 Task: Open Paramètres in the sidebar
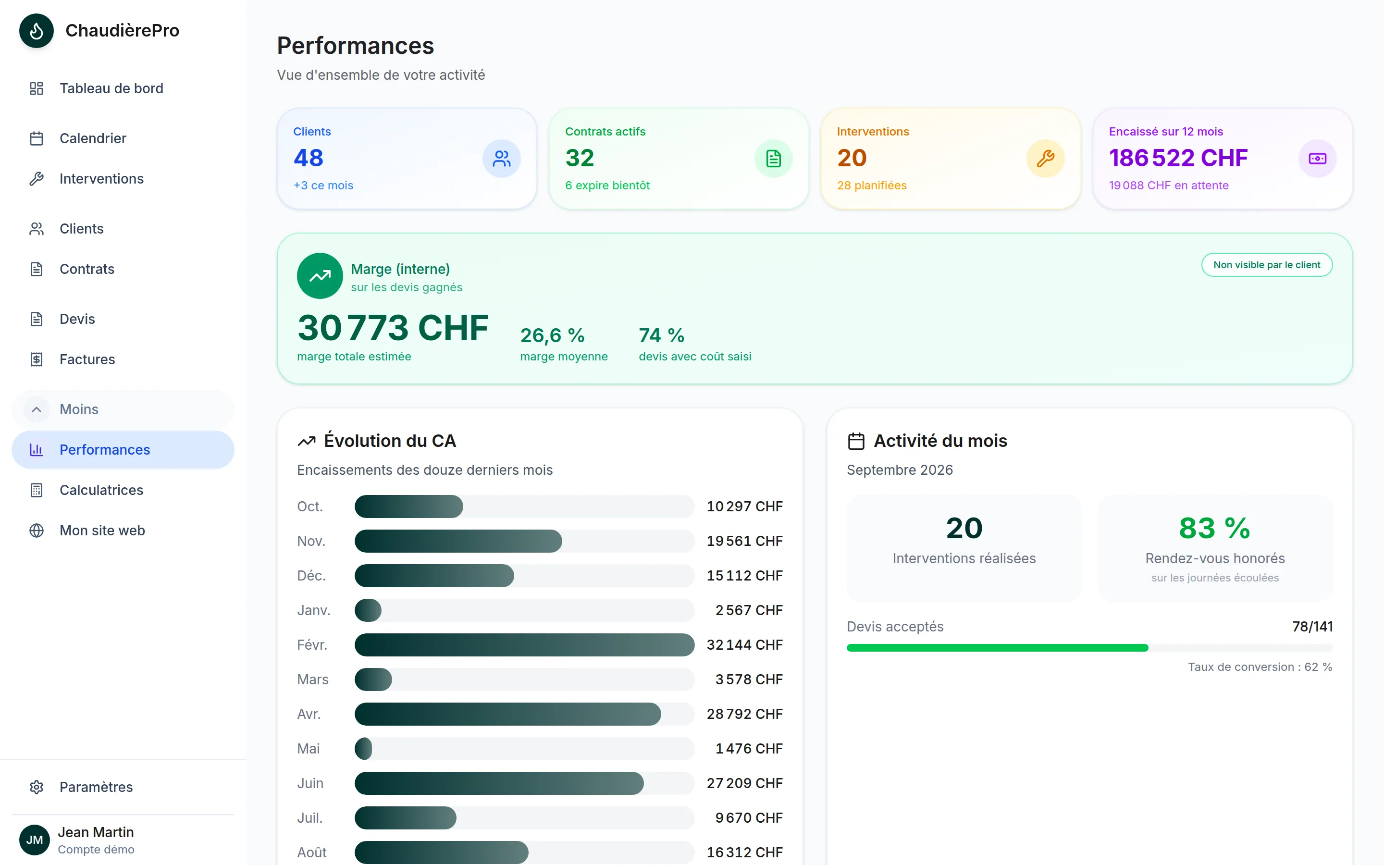[x=123, y=787]
